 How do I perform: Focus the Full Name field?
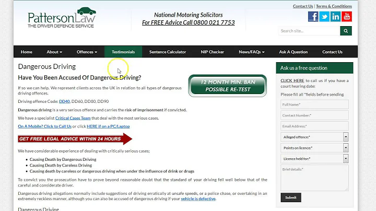coord(314,104)
